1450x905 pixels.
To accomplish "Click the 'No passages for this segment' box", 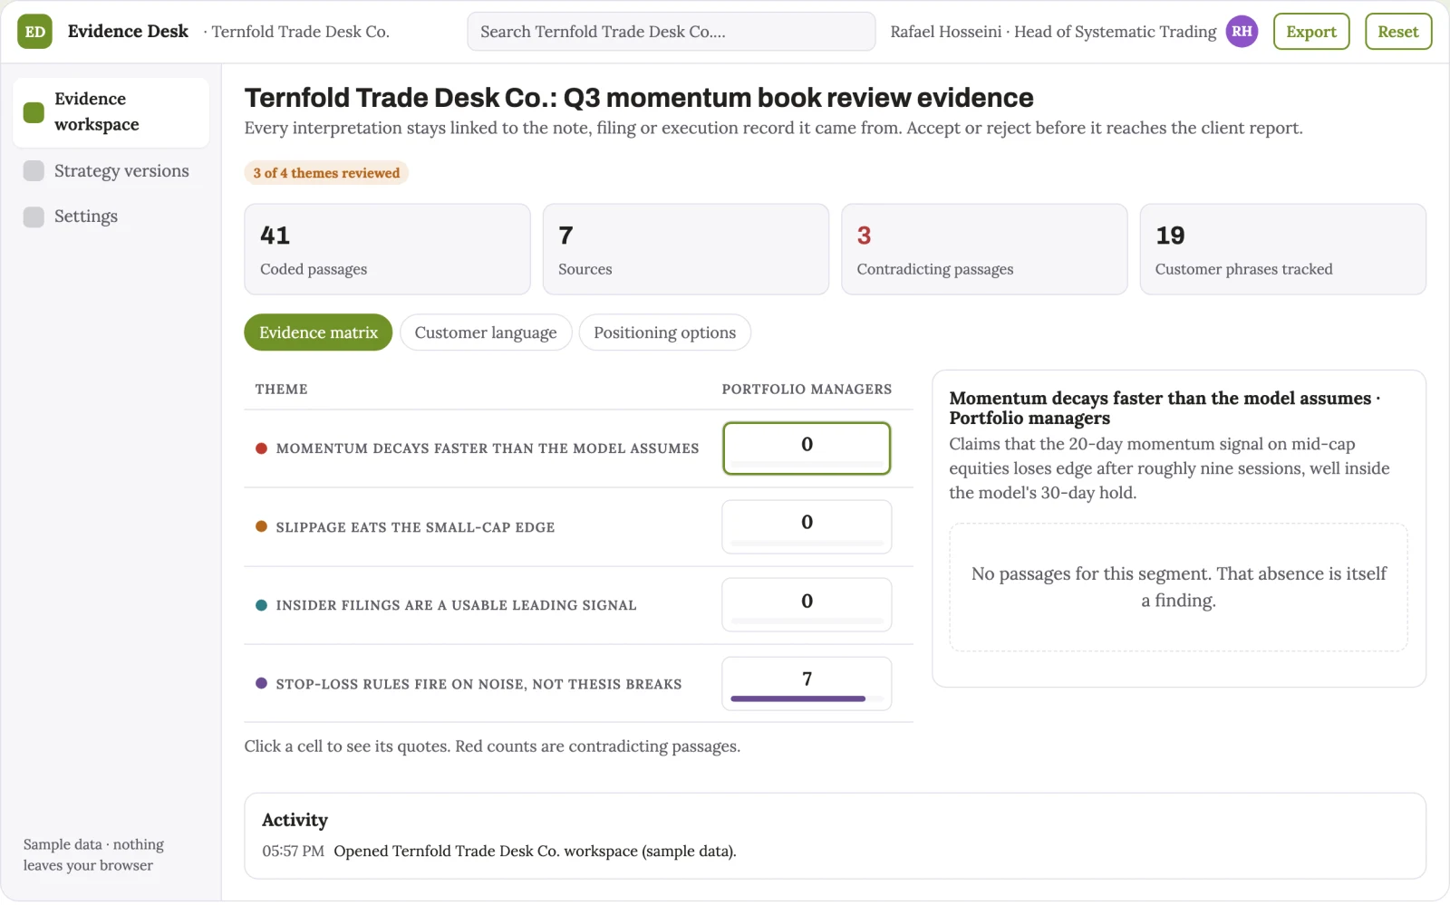I will click(1178, 587).
